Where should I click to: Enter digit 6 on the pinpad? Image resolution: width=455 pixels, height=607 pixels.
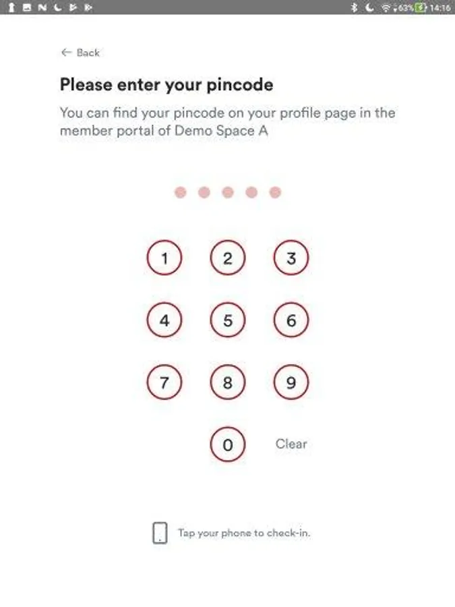coord(291,320)
